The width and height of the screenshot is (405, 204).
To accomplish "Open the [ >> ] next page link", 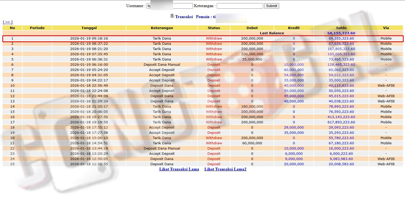I will 8,22.
